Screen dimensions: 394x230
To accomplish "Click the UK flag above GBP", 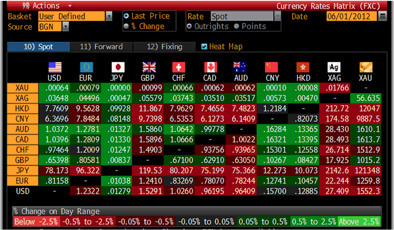I will (148, 67).
